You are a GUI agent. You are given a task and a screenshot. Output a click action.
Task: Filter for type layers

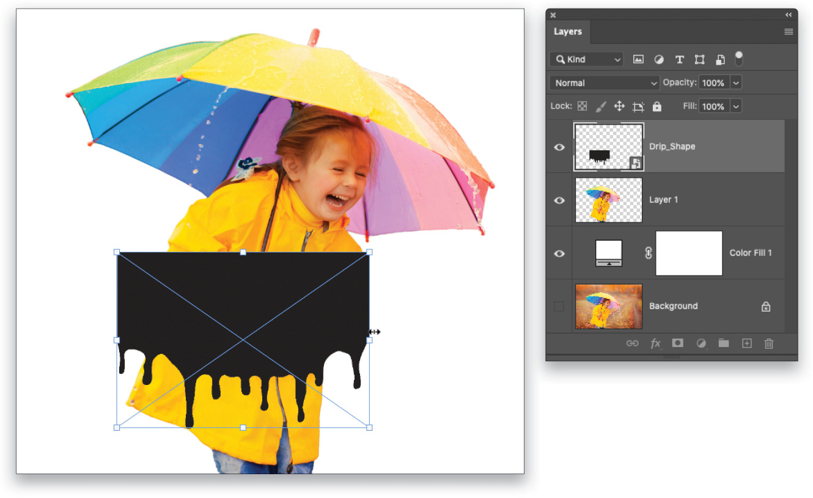(x=679, y=59)
